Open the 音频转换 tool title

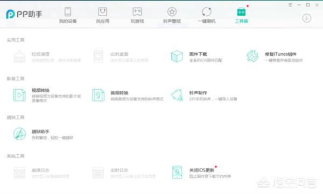(x=120, y=93)
